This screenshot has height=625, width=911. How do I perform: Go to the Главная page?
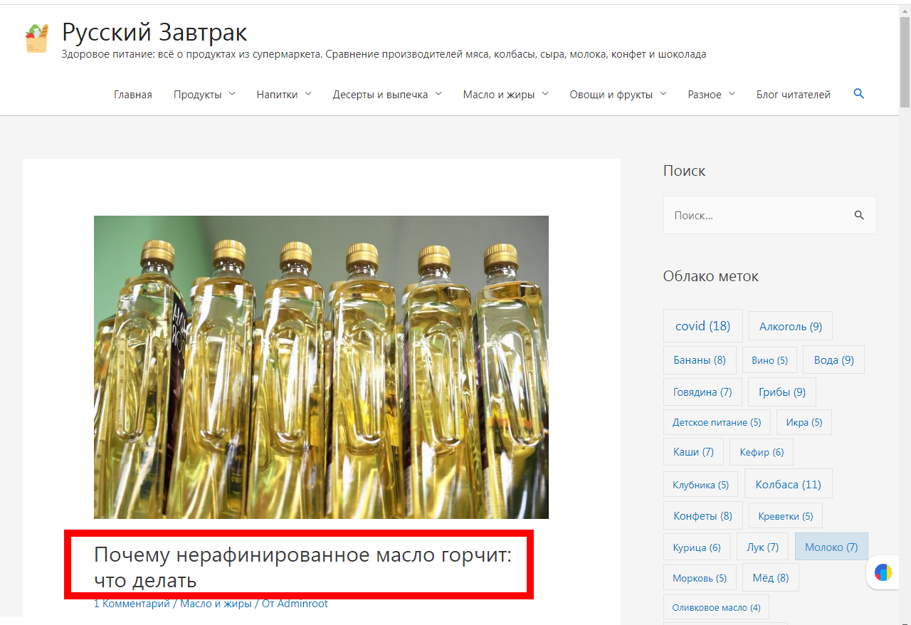click(x=133, y=95)
